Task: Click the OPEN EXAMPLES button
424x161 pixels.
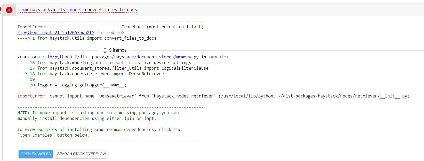Action: click(36, 154)
